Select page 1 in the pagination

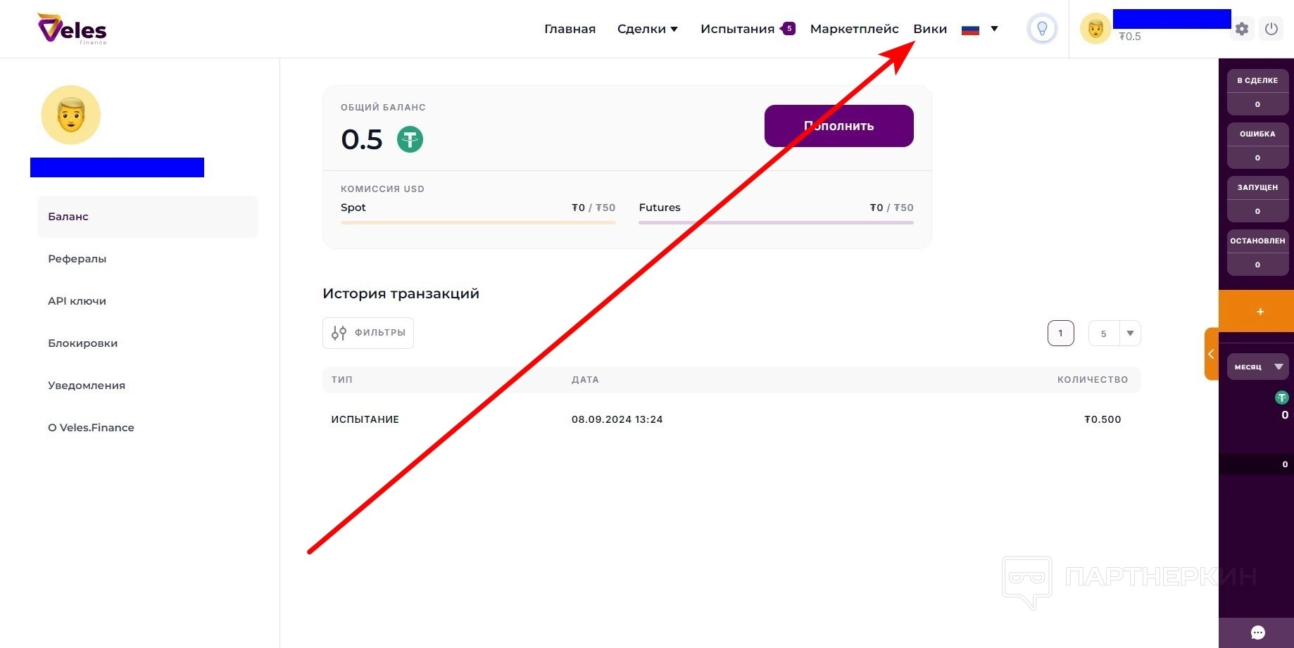(1060, 333)
